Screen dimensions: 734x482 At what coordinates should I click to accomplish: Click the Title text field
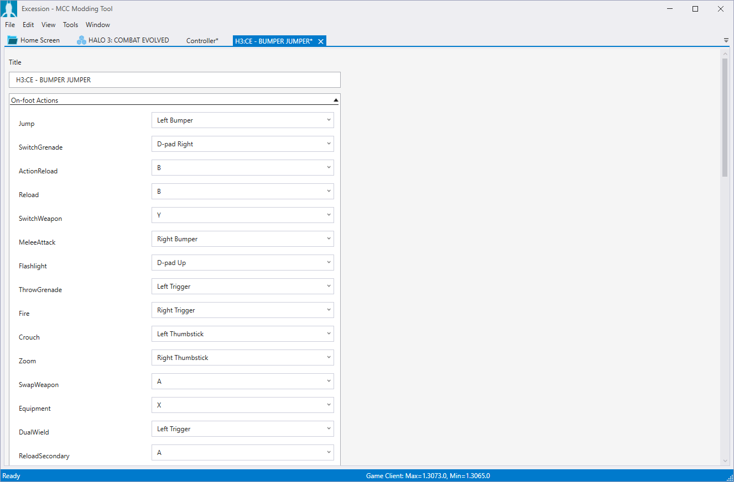174,80
